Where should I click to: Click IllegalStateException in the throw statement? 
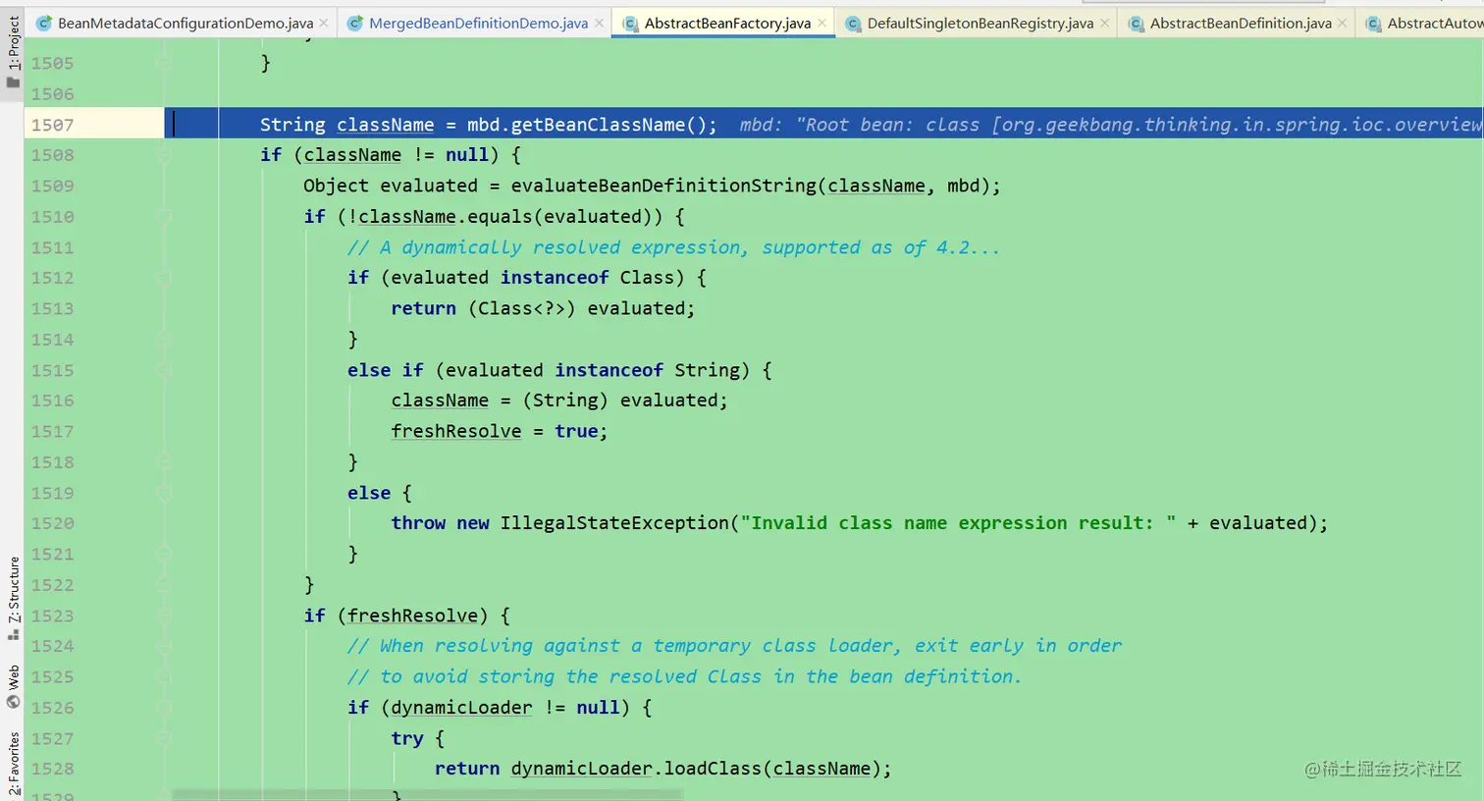point(614,523)
